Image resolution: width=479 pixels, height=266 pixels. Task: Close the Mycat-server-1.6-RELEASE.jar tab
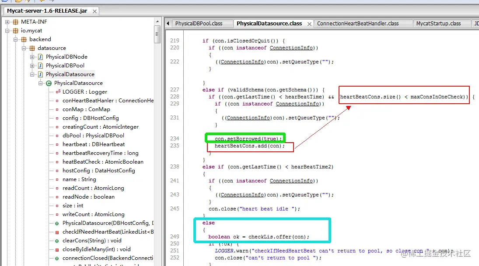(x=94, y=11)
